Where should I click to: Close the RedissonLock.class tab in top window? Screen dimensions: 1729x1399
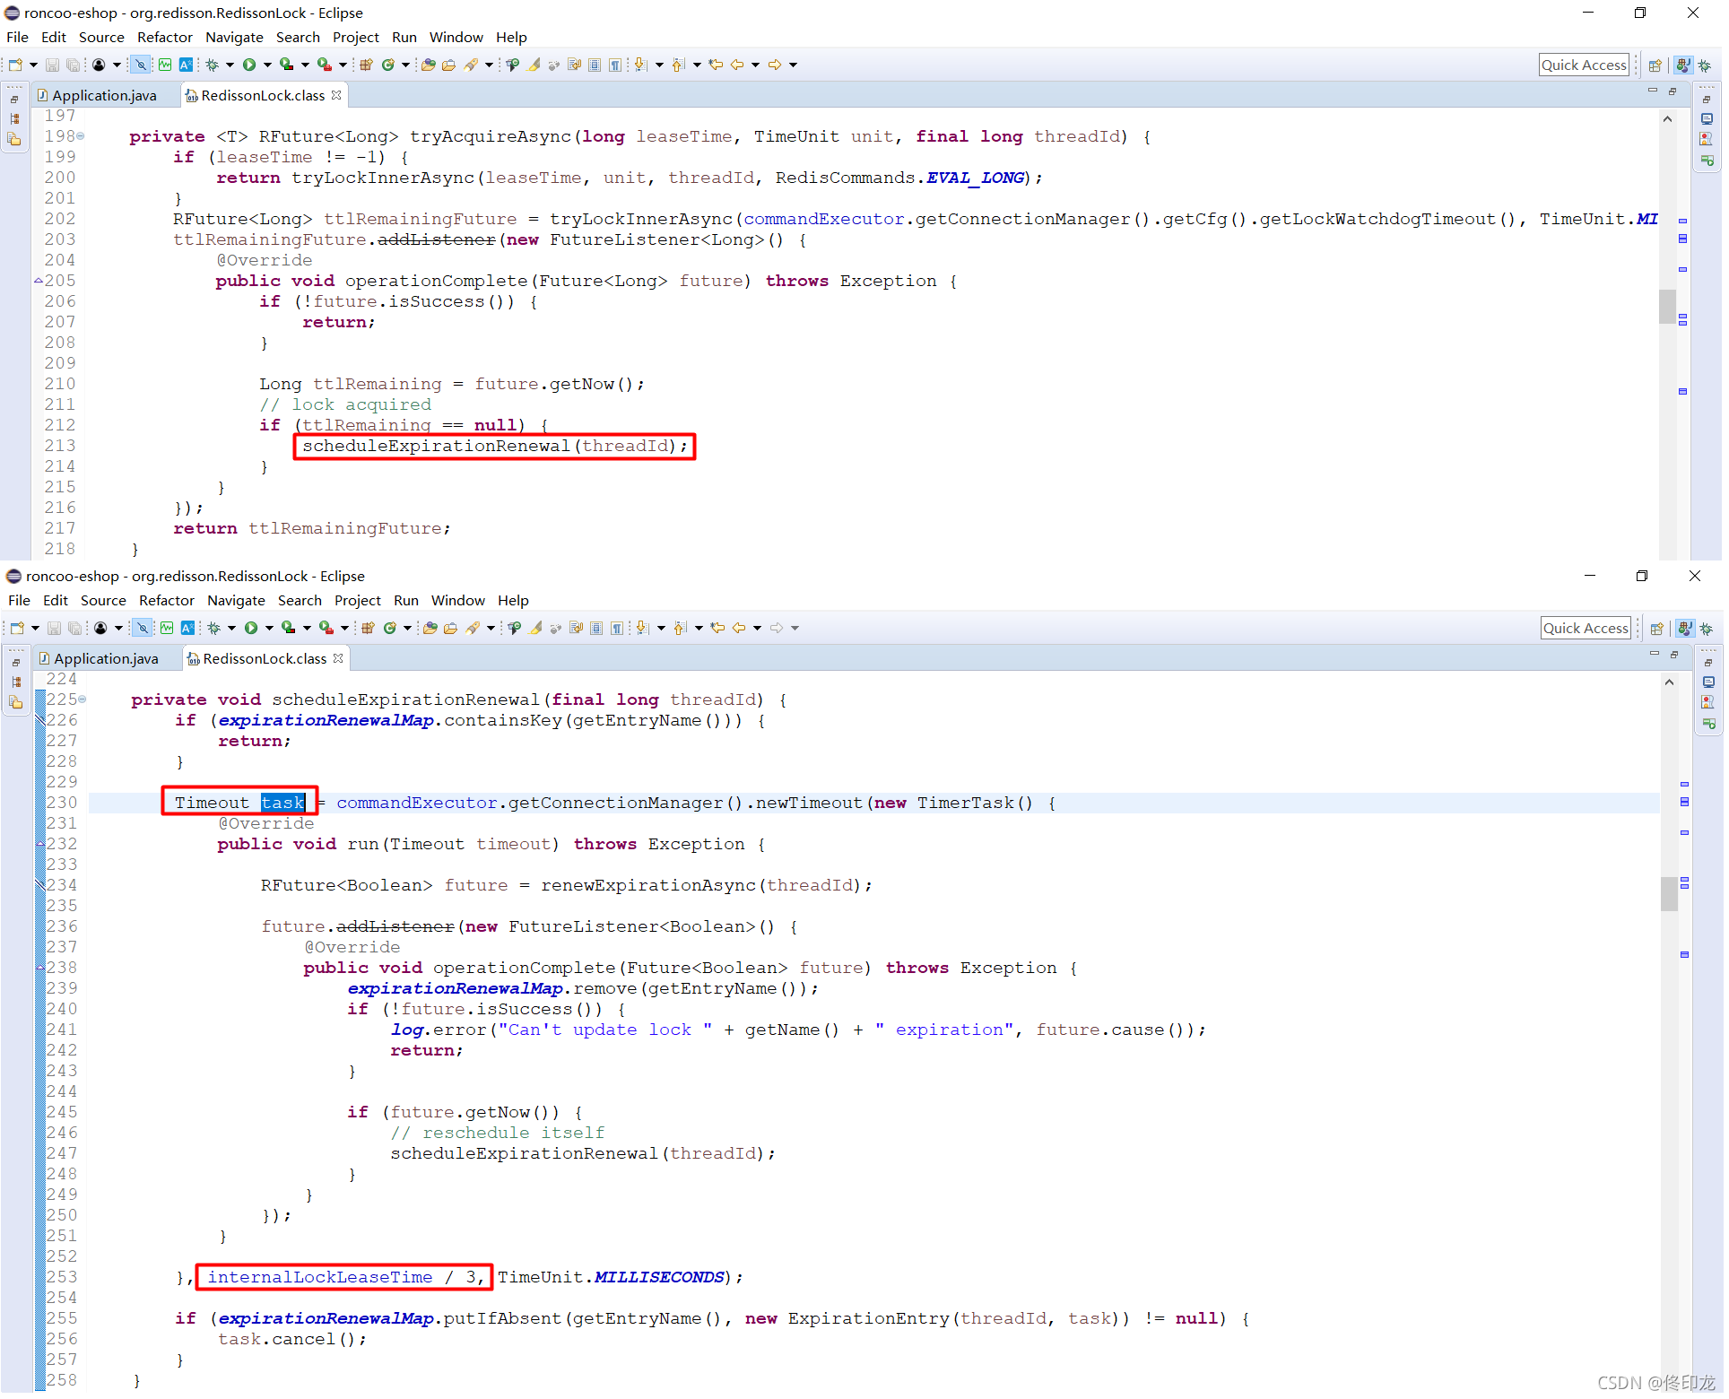coord(336,95)
